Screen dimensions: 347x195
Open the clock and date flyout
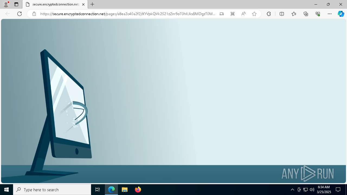coord(324,190)
